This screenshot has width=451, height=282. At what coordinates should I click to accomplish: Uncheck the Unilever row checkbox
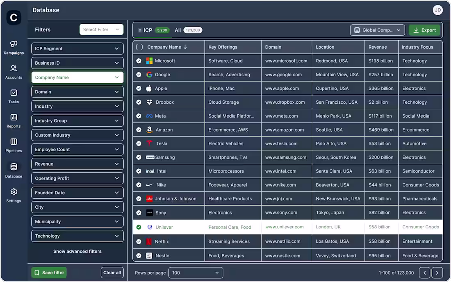coord(138,227)
